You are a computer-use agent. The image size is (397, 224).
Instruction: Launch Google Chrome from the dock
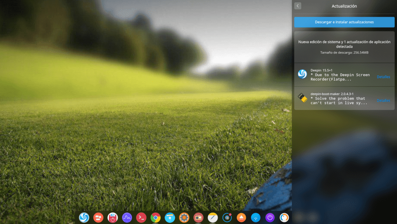click(155, 218)
